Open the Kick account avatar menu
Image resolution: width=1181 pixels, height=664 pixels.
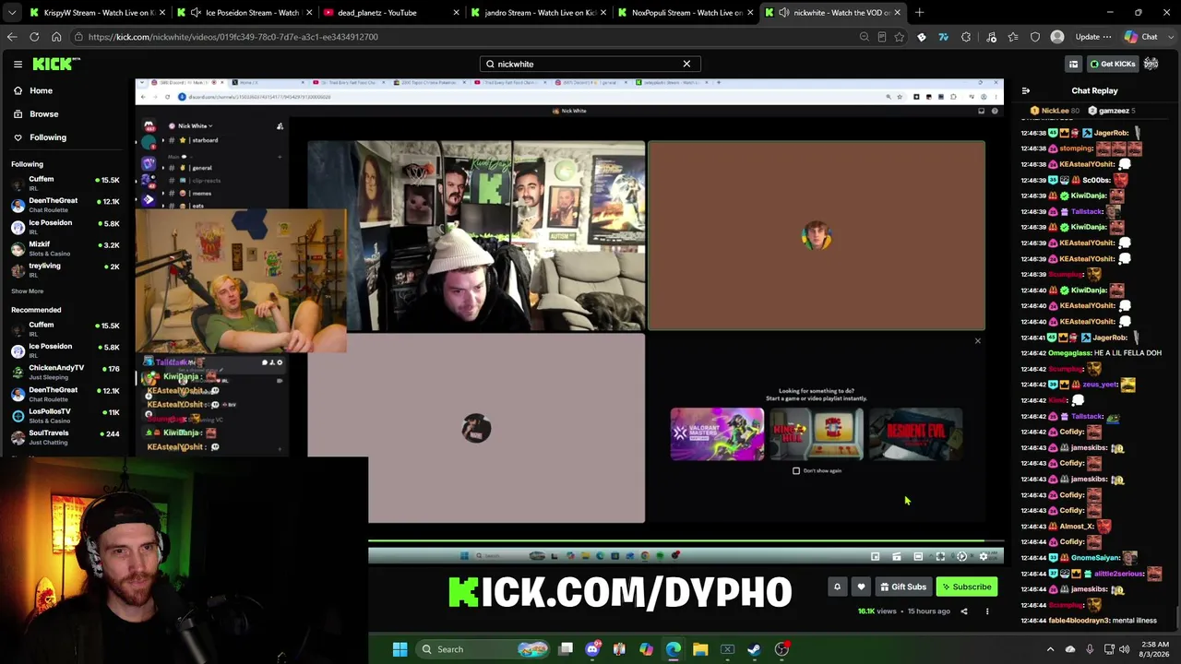coord(1151,64)
